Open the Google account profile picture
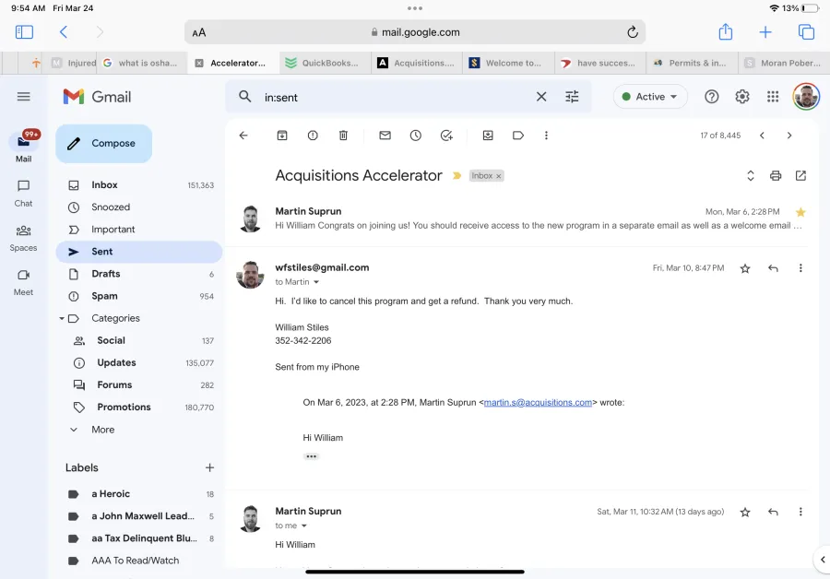830x579 pixels. point(806,97)
